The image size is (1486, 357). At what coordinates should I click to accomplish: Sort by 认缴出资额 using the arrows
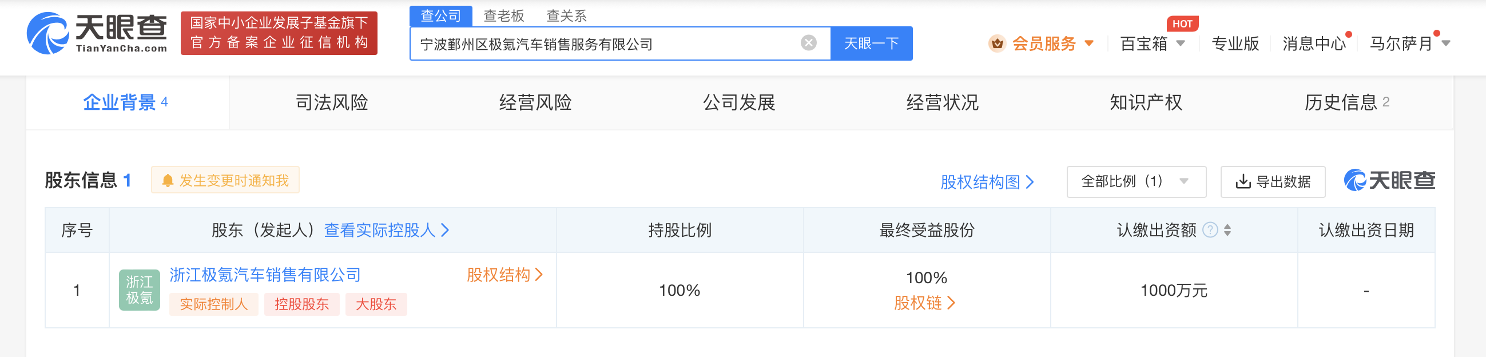1227,231
